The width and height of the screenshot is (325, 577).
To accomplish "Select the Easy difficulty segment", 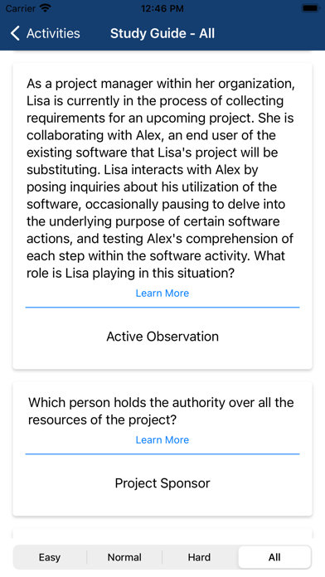I will tap(50, 557).
